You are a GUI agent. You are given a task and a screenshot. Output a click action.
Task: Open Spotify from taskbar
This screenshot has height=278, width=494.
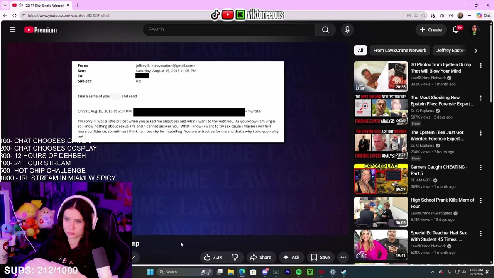coord(299,272)
